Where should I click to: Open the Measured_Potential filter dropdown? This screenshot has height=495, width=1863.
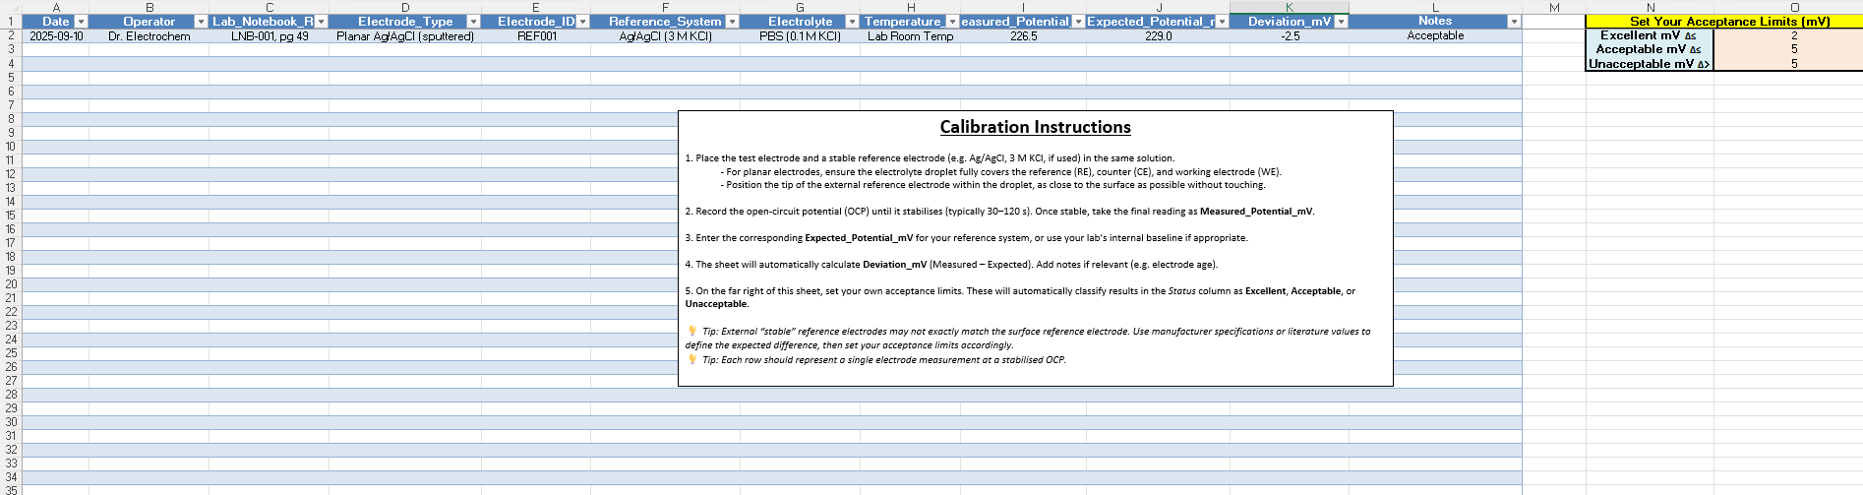(x=1078, y=22)
